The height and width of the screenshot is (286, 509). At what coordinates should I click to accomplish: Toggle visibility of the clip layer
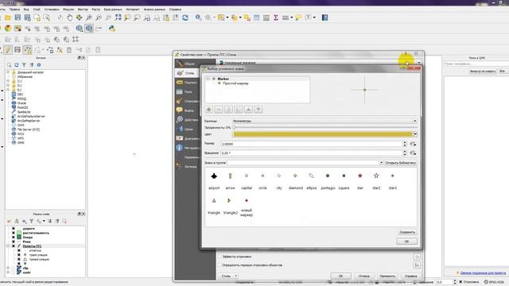click(14, 269)
